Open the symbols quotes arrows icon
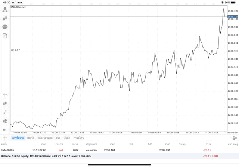The width and height of the screenshot is (239, 167). 5,18
